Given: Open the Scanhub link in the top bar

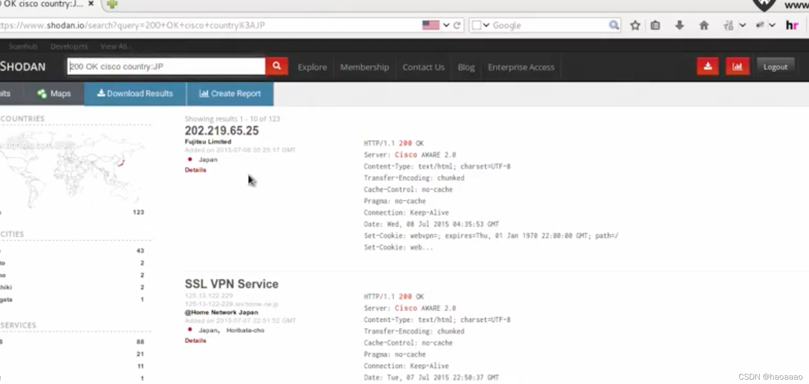Looking at the screenshot, I should tap(23, 46).
